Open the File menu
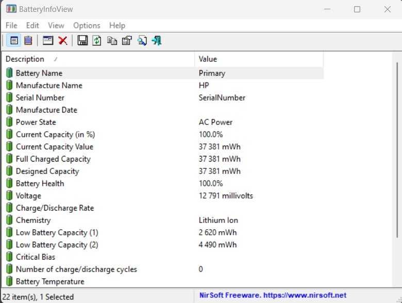 click(x=11, y=25)
